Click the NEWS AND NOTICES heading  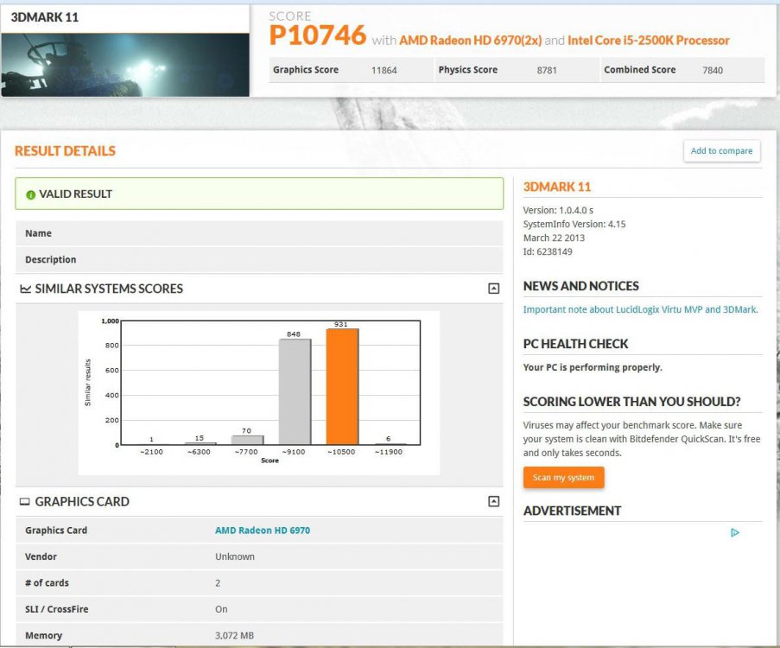pos(581,286)
